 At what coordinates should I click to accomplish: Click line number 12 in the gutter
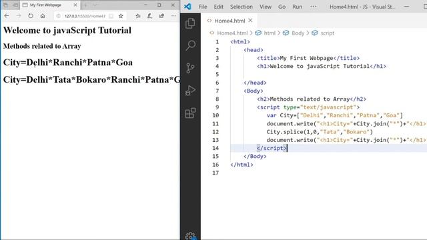click(216, 132)
